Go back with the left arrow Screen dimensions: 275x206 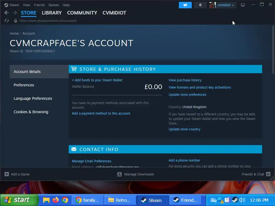click(x=6, y=13)
